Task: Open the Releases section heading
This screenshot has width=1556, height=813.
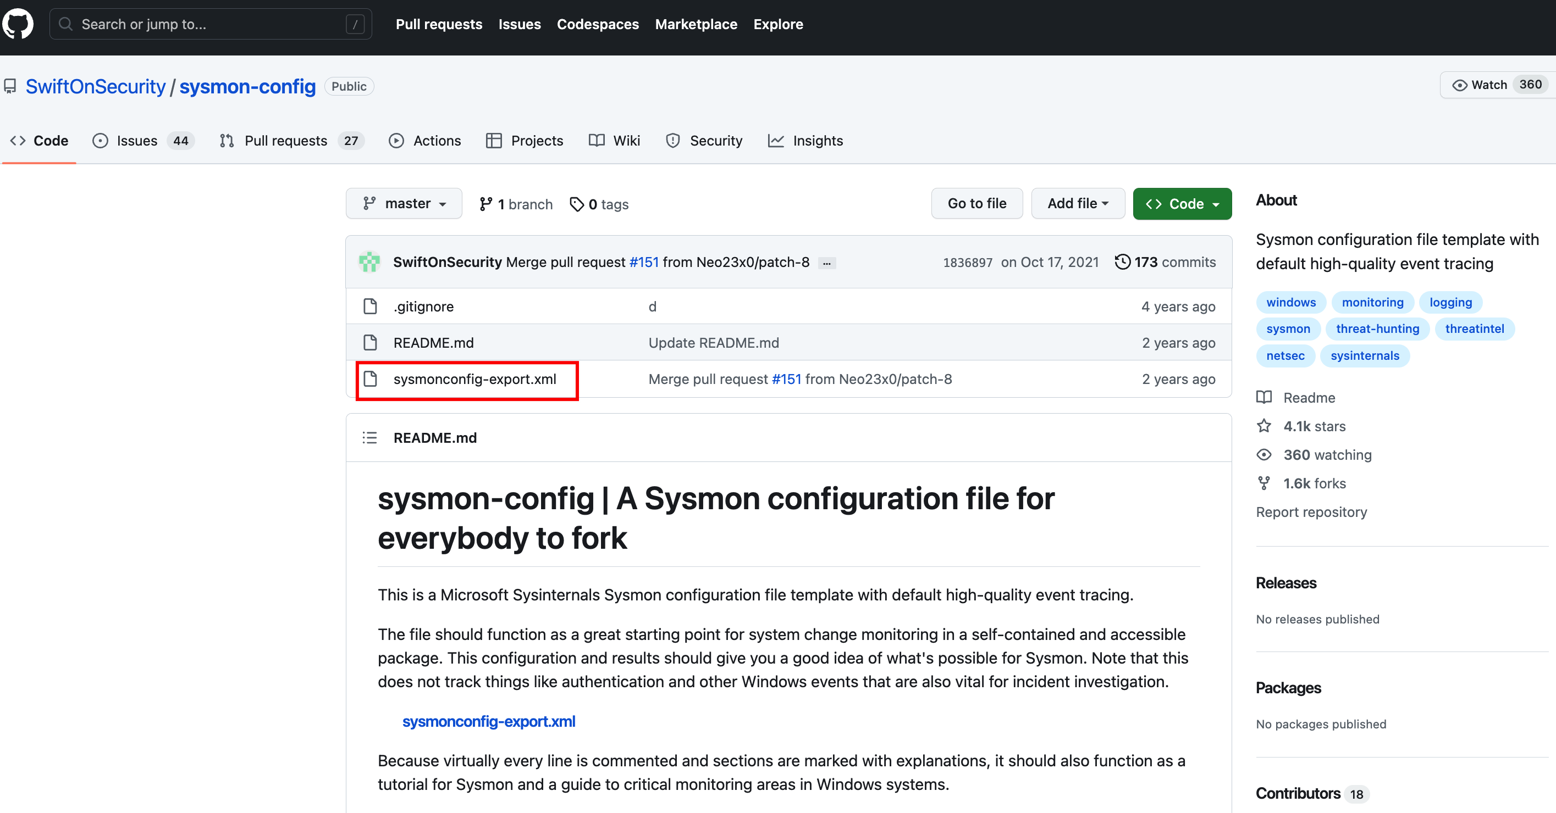Action: pyautogui.click(x=1286, y=583)
